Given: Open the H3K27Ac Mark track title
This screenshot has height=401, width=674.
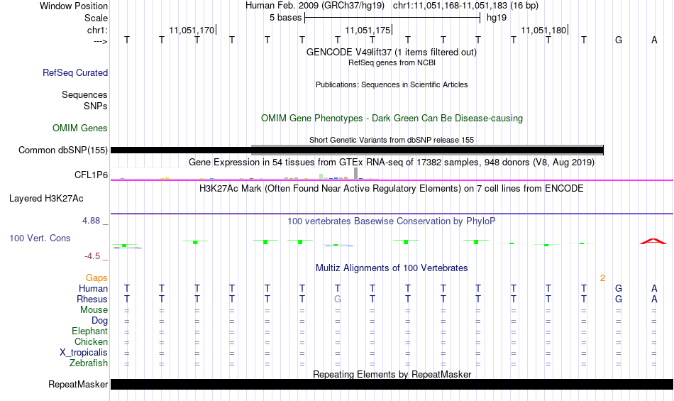Looking at the screenshot, I should 392,188.
